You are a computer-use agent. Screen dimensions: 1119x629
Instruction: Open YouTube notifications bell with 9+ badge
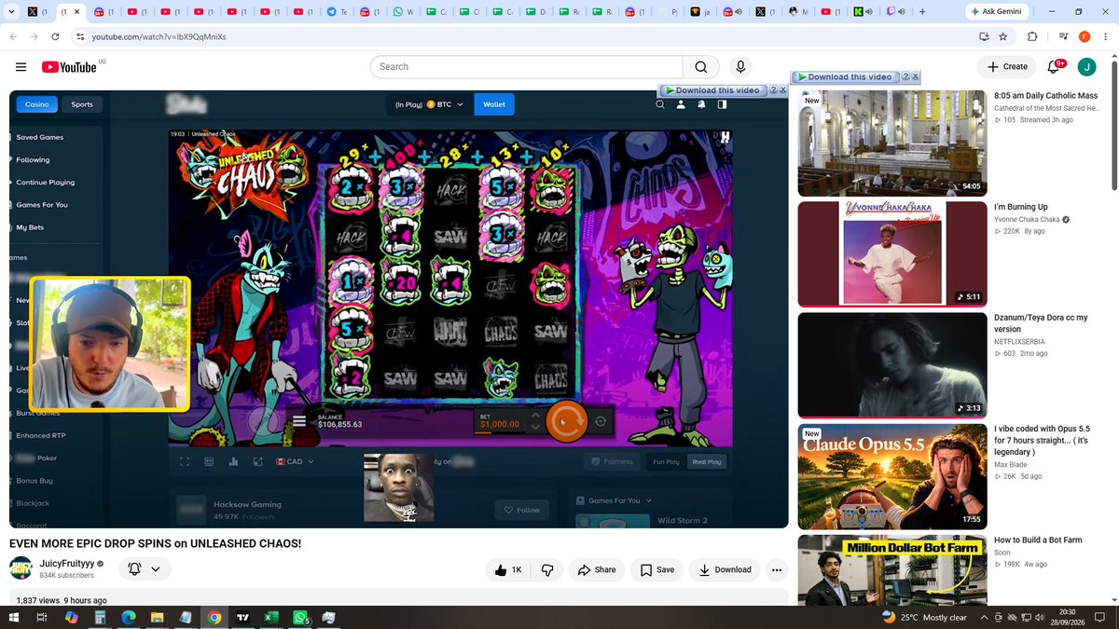[1055, 66]
